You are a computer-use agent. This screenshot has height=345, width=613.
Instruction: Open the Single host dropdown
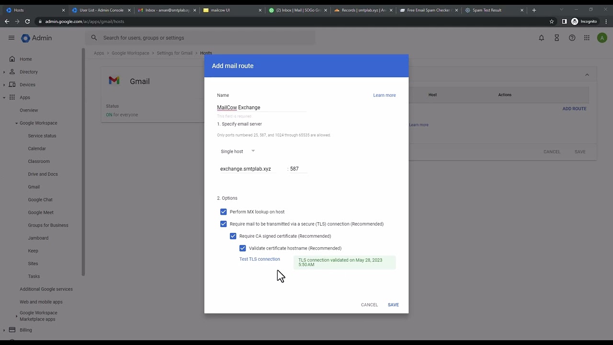coord(238,151)
